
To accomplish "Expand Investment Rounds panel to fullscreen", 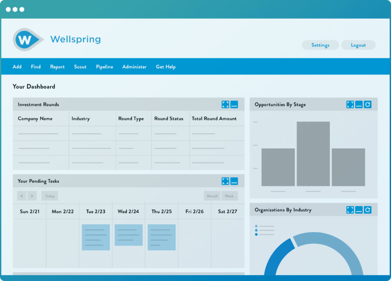I will pyautogui.click(x=226, y=104).
